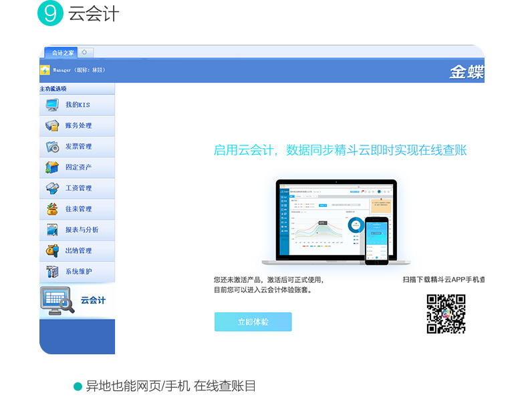Screen dimensions: 528x401
Task: Click the 工资管理 icon
Action: coord(52,188)
